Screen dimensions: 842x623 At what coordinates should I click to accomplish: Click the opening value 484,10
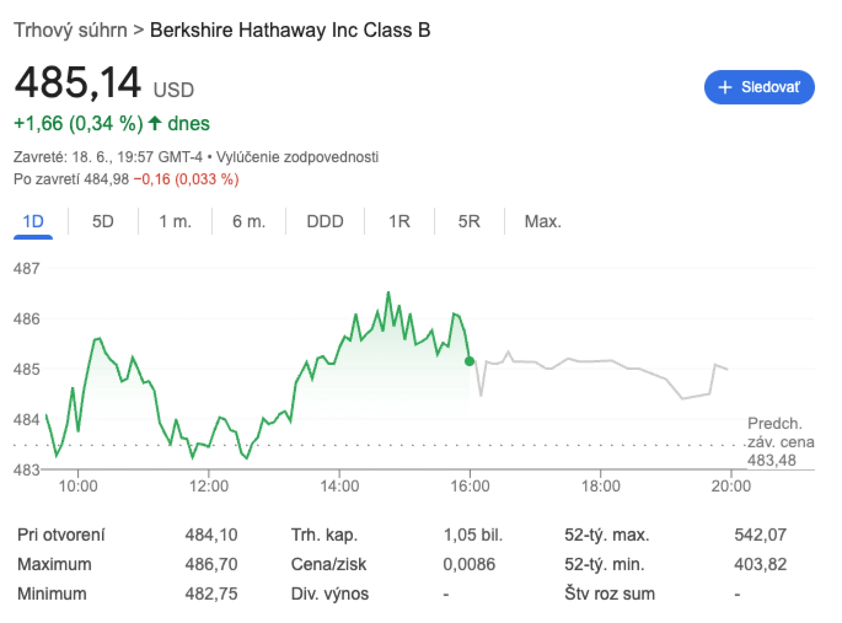tap(211, 535)
